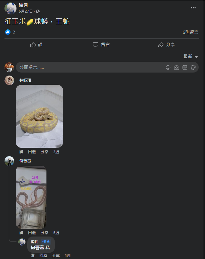Image resolution: width=205 pixels, height=259 pixels.
Task: Click the 分享 share button on post
Action: tap(167, 45)
